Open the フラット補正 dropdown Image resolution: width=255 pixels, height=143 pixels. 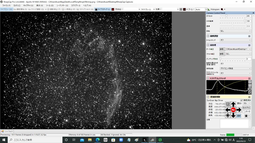pyautogui.click(x=238, y=54)
